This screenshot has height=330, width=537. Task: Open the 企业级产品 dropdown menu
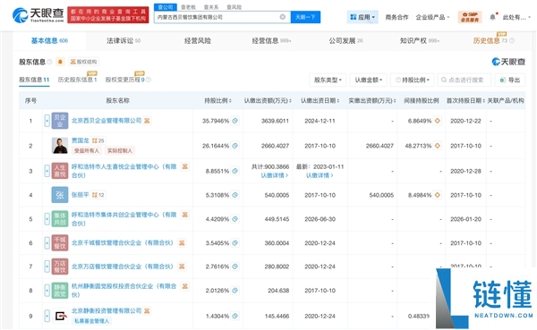[432, 17]
